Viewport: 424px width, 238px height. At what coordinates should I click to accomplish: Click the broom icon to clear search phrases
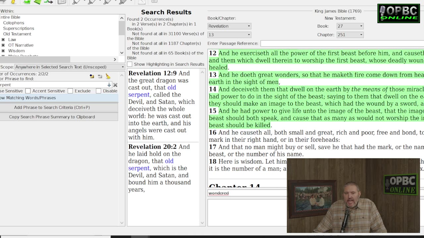108,76
